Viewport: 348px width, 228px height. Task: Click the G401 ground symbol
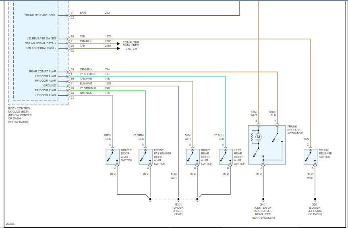coord(263,199)
